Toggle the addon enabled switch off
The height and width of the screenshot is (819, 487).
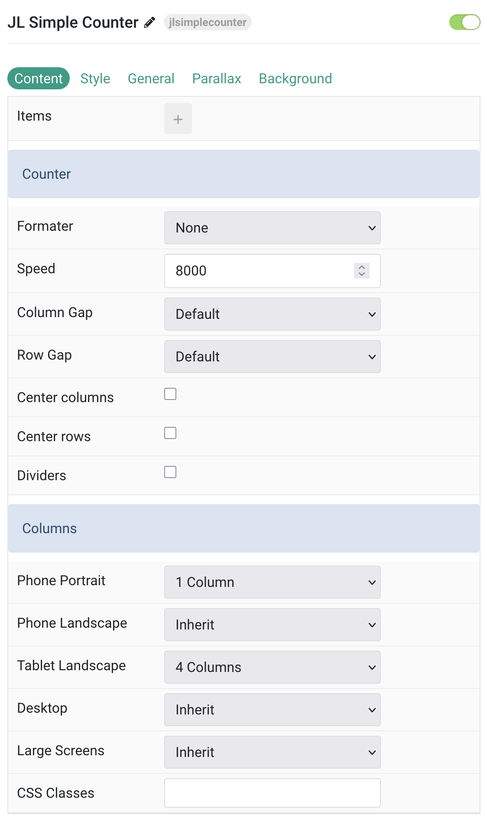pyautogui.click(x=465, y=22)
